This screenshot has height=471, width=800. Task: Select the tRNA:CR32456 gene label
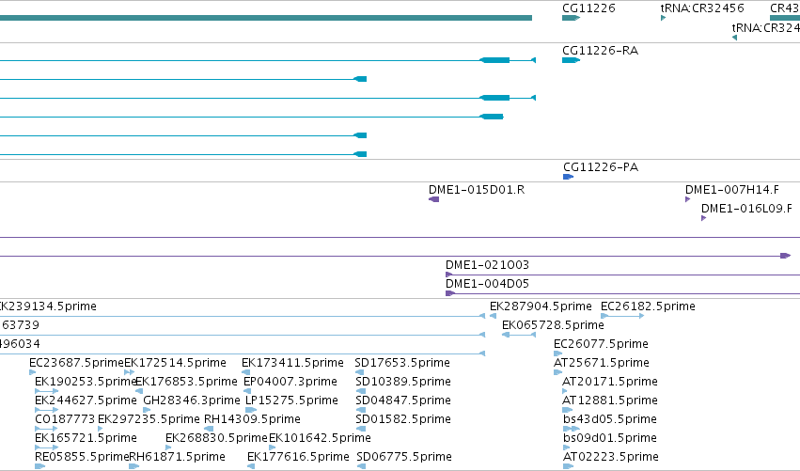pyautogui.click(x=702, y=8)
